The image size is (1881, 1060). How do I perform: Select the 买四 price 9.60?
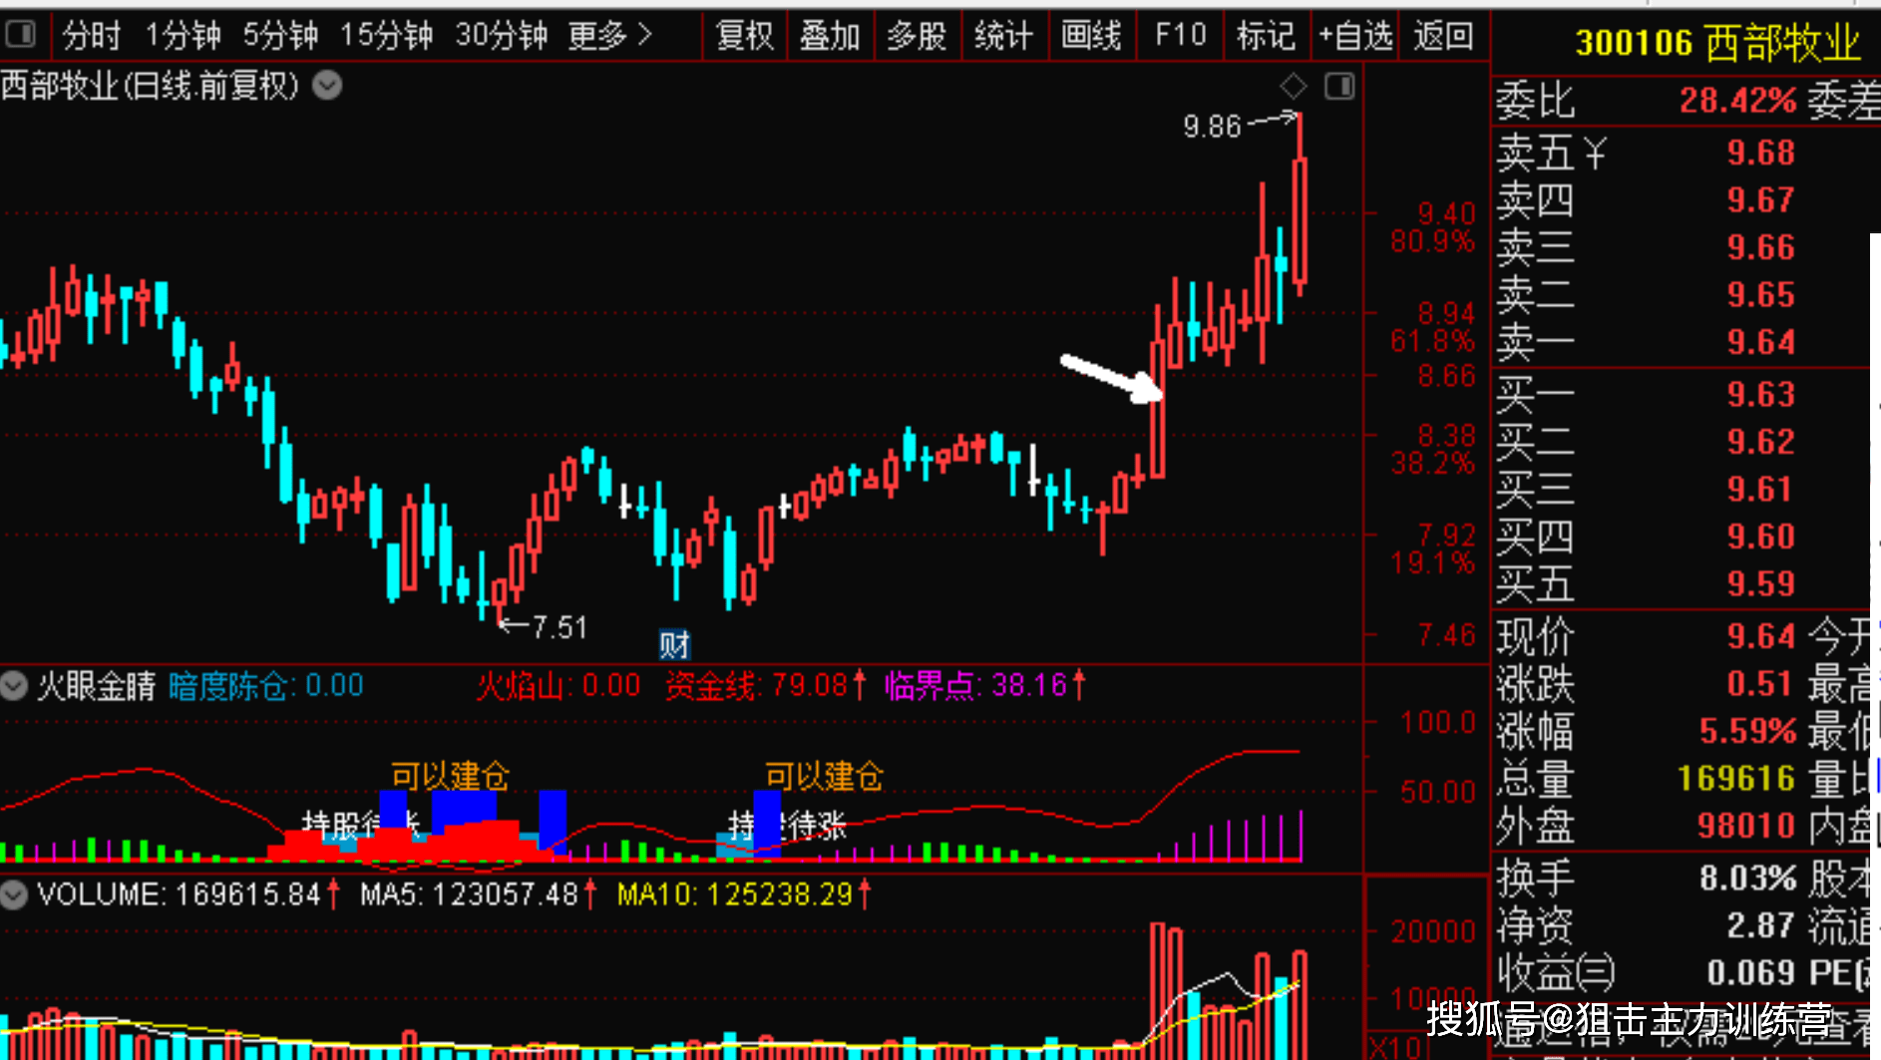pos(1760,536)
